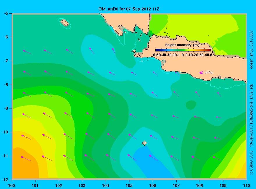
Task: Click latitude tick label -7
Action: 6,61
